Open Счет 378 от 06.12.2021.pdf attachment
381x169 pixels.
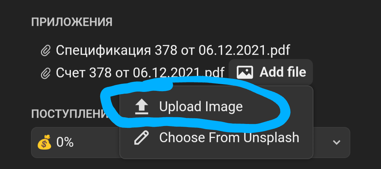coord(140,72)
